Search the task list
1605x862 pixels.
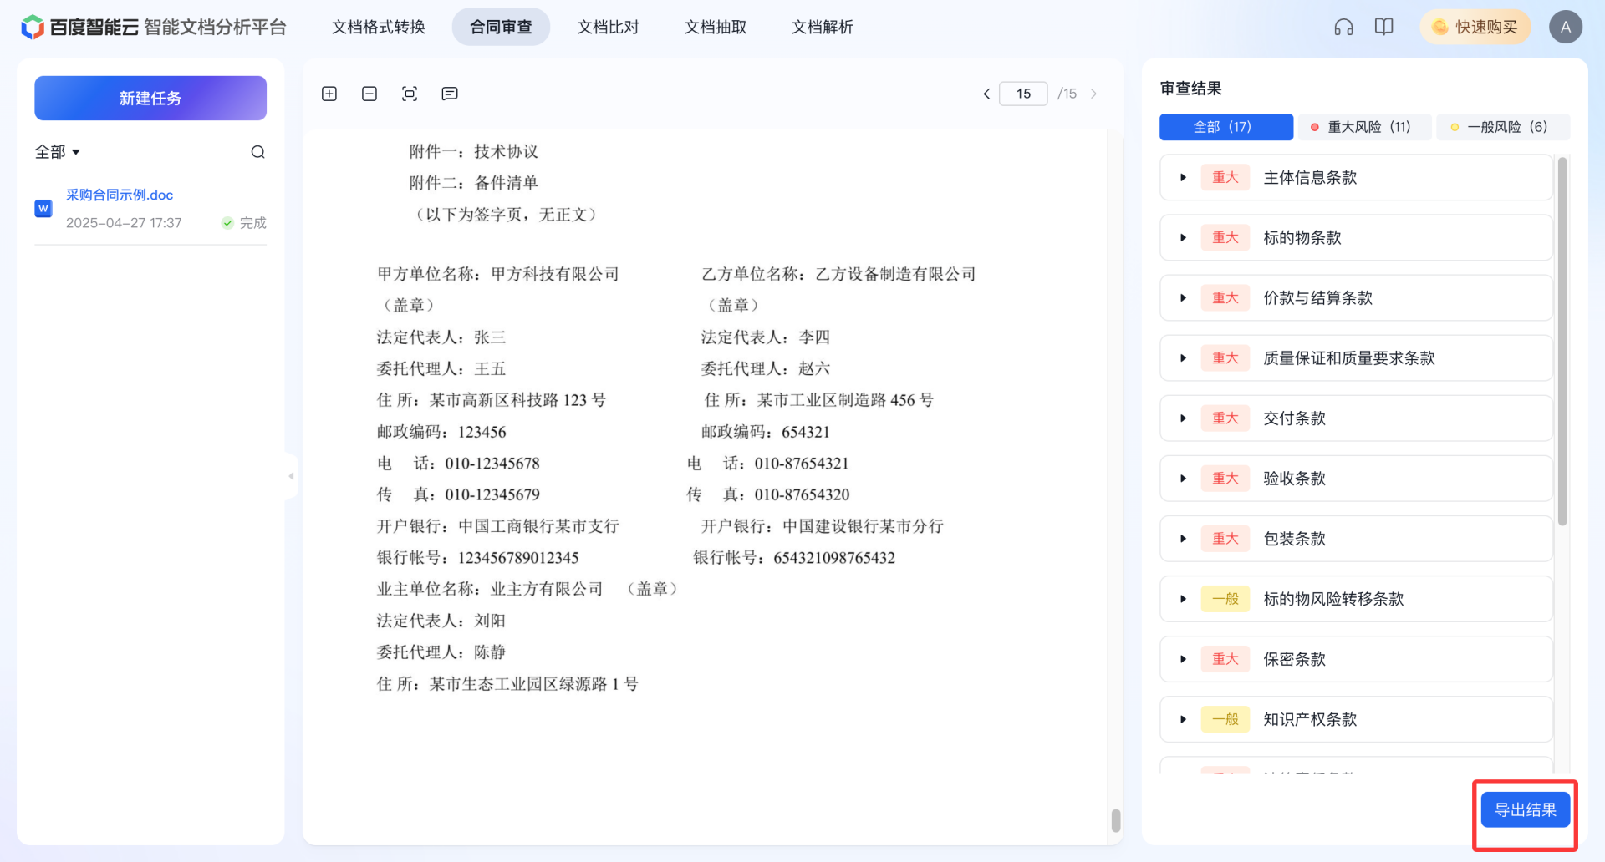point(257,152)
